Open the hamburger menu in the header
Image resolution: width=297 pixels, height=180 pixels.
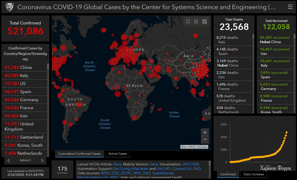coord(290,7)
